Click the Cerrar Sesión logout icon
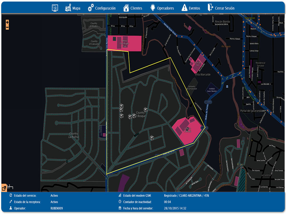Image resolution: width=286 pixels, height=215 pixels. (210, 8)
